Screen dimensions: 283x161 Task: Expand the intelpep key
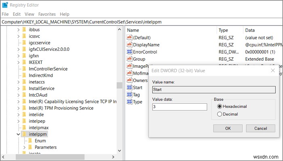(19, 121)
